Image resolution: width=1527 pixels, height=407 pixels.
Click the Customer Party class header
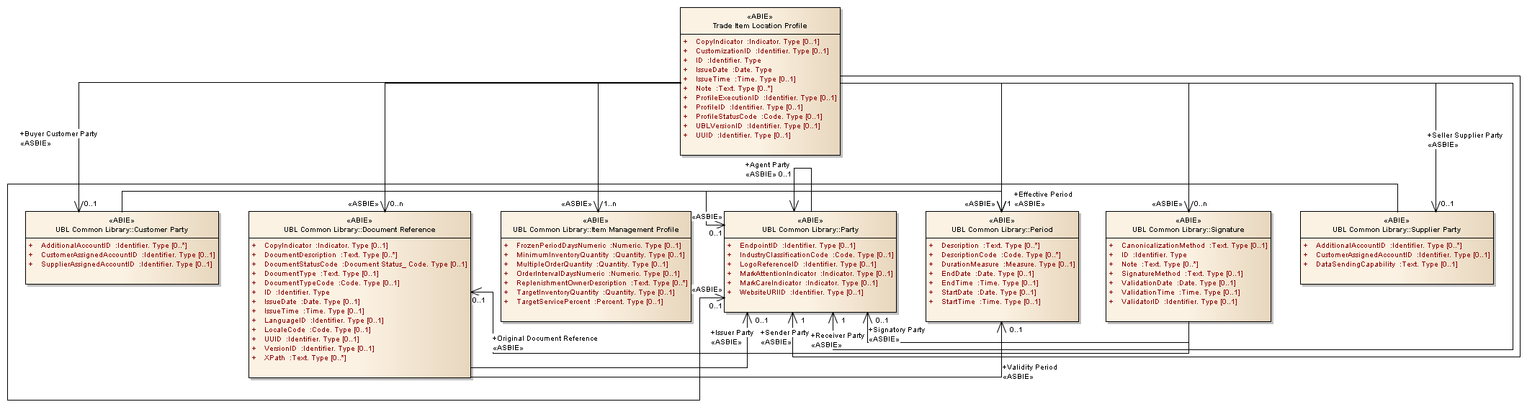point(122,230)
